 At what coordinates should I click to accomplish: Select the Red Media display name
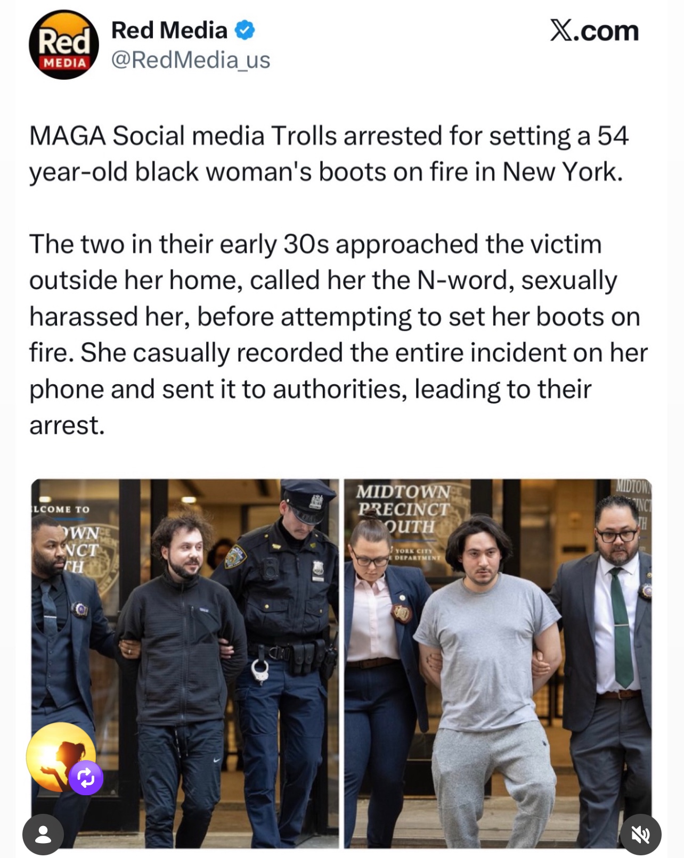click(x=169, y=30)
